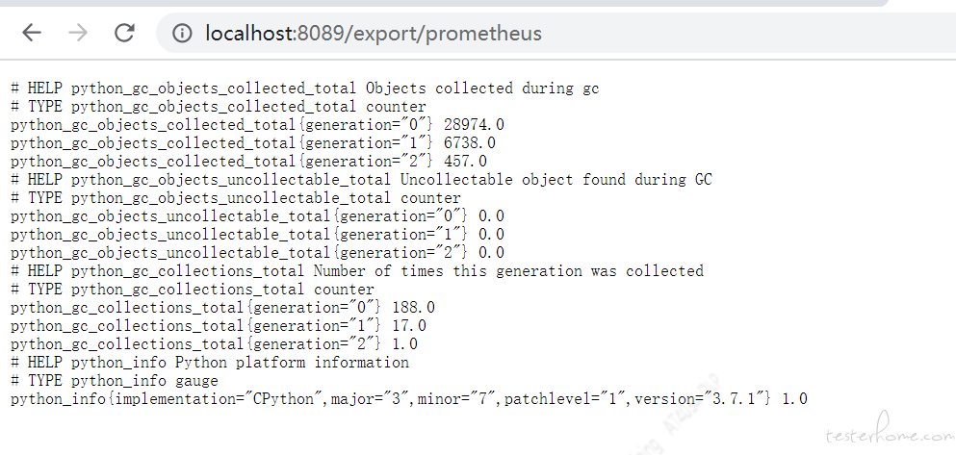Click the localhost:8089/export/prometheus address field
Screen dimensions: 956x455
pyautogui.click(x=556, y=33)
